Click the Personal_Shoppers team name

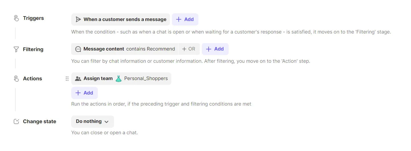(x=146, y=79)
